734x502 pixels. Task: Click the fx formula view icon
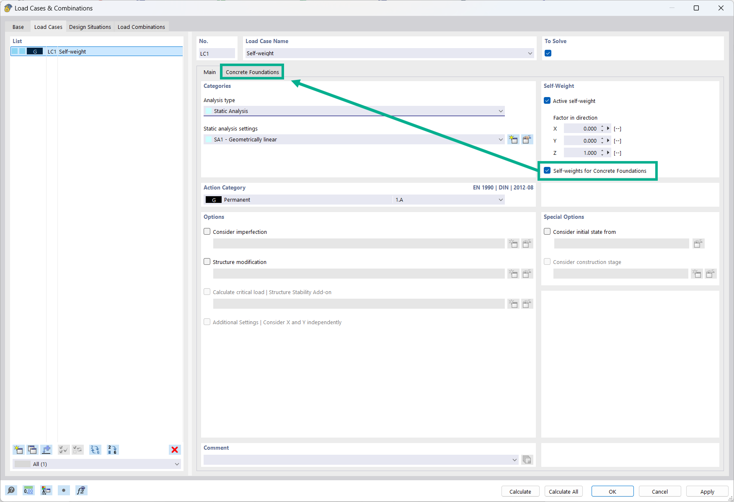(x=81, y=490)
